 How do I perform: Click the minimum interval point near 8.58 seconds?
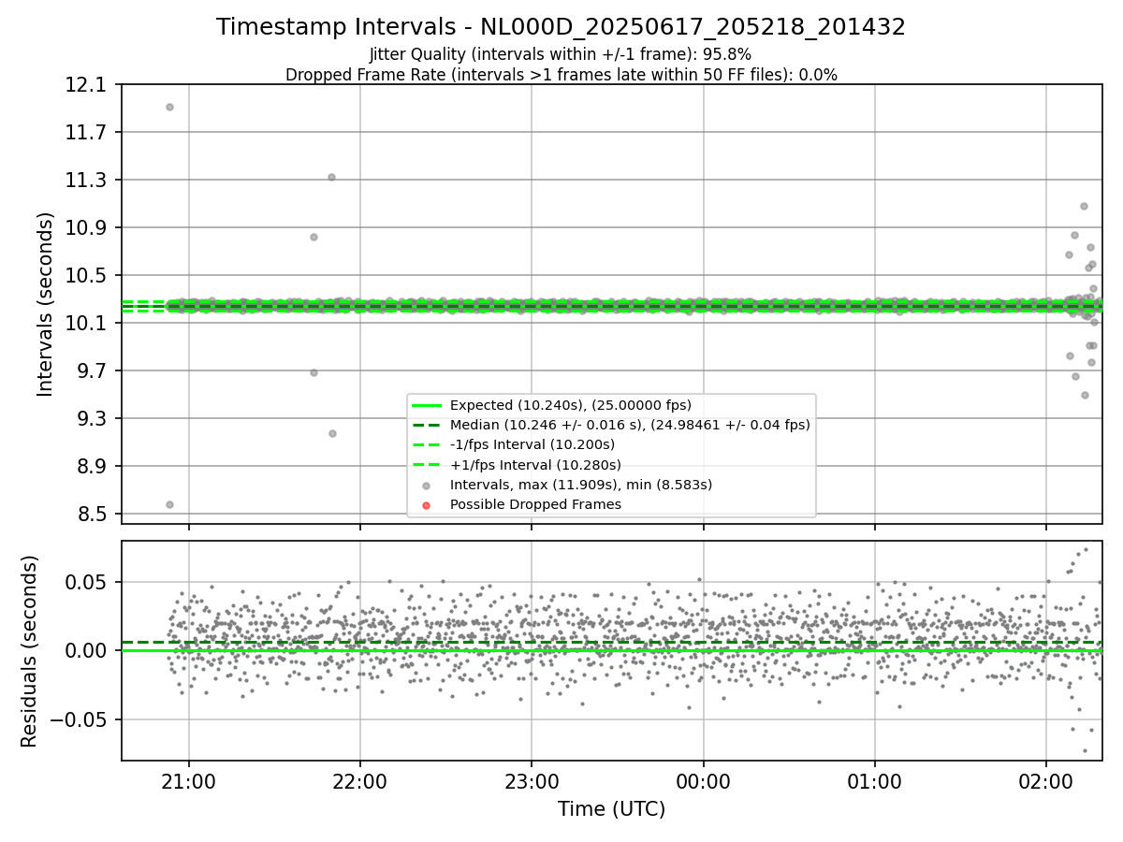[x=169, y=504]
